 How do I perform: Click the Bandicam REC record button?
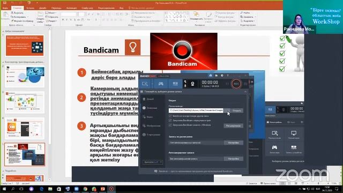(236, 84)
